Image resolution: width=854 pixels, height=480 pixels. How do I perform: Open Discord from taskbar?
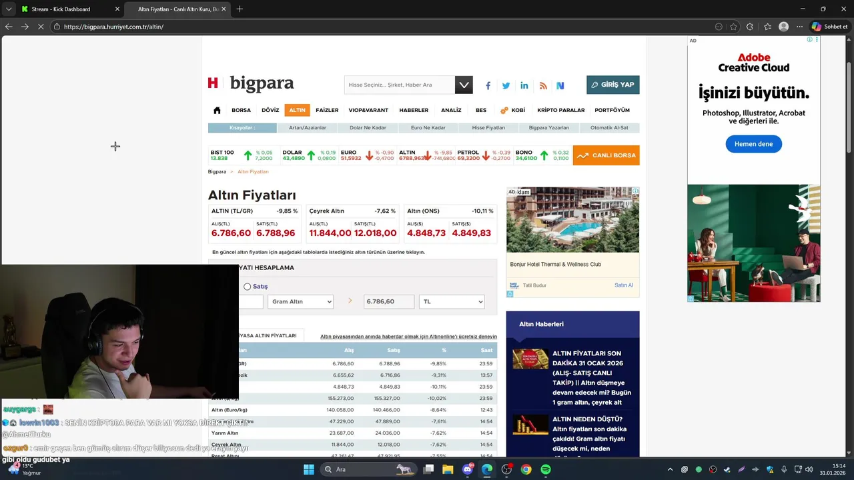pos(468,469)
